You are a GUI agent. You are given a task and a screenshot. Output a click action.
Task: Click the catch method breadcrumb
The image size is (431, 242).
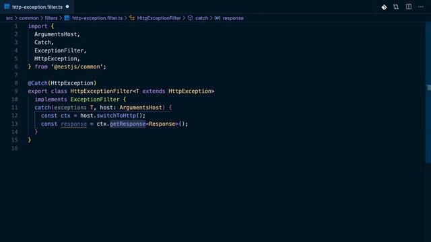[x=202, y=18]
